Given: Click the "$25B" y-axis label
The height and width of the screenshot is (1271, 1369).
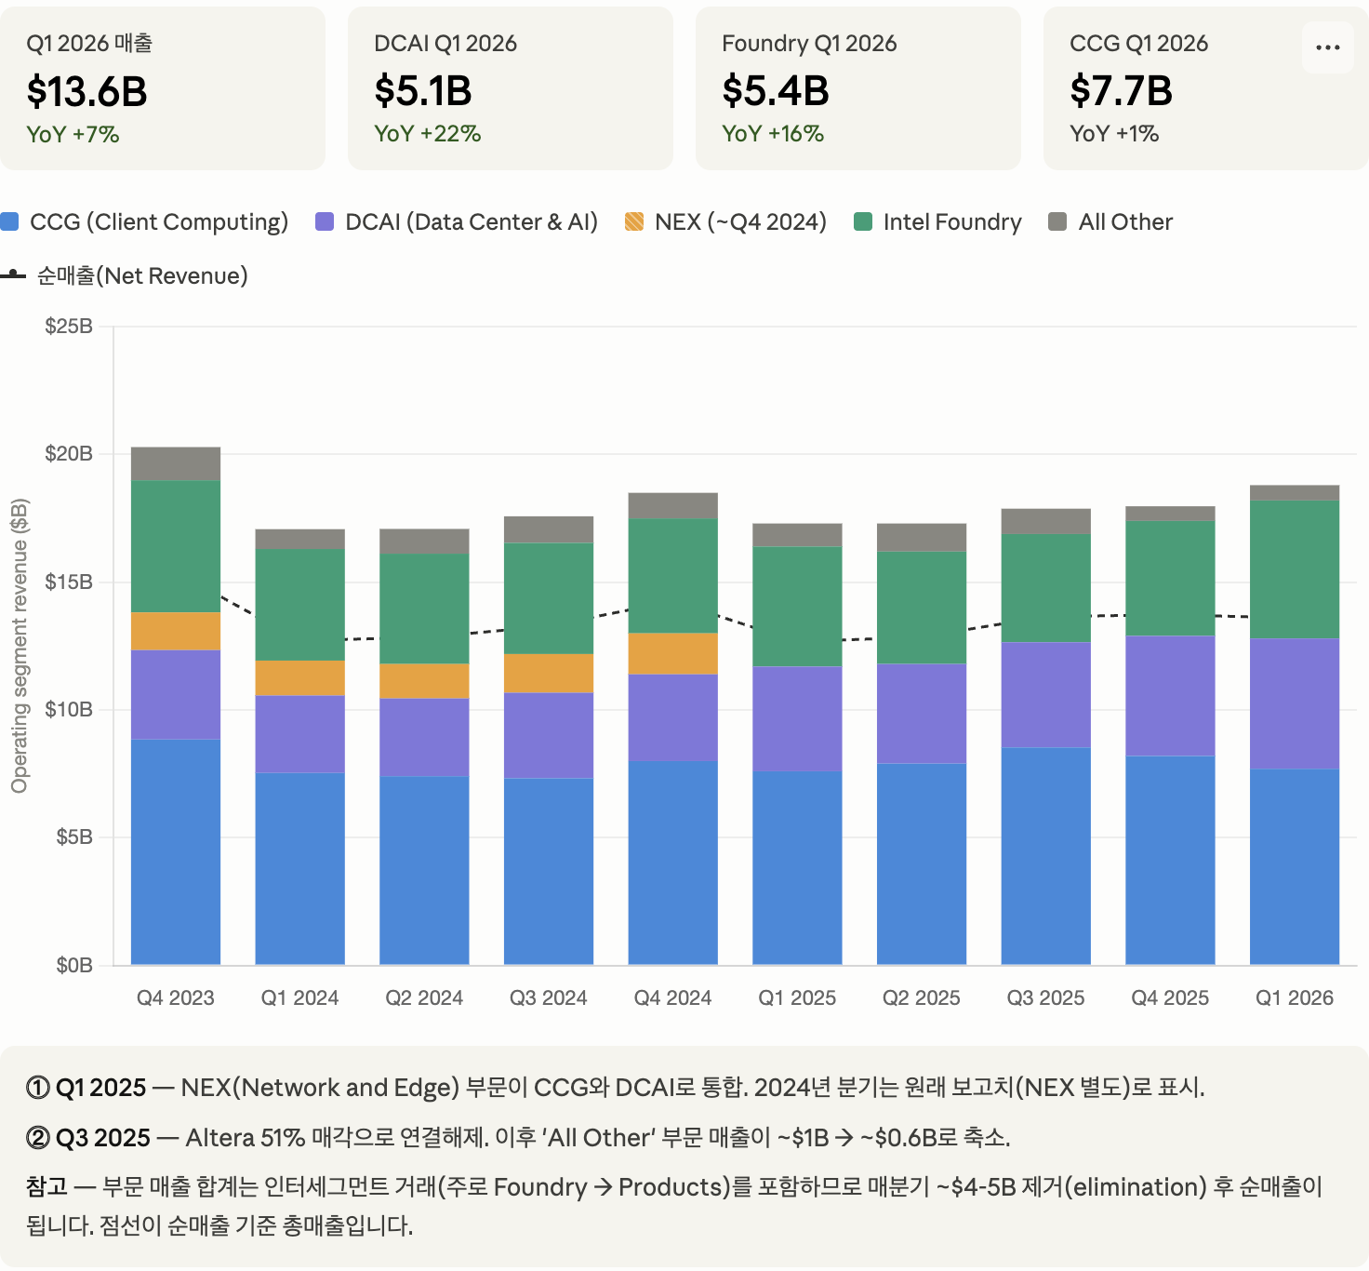Looking at the screenshot, I should tap(69, 326).
